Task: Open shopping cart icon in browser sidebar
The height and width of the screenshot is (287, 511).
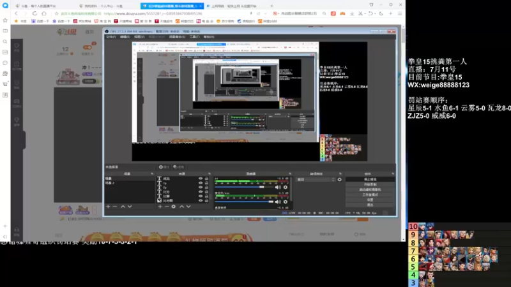Action: 5,84
